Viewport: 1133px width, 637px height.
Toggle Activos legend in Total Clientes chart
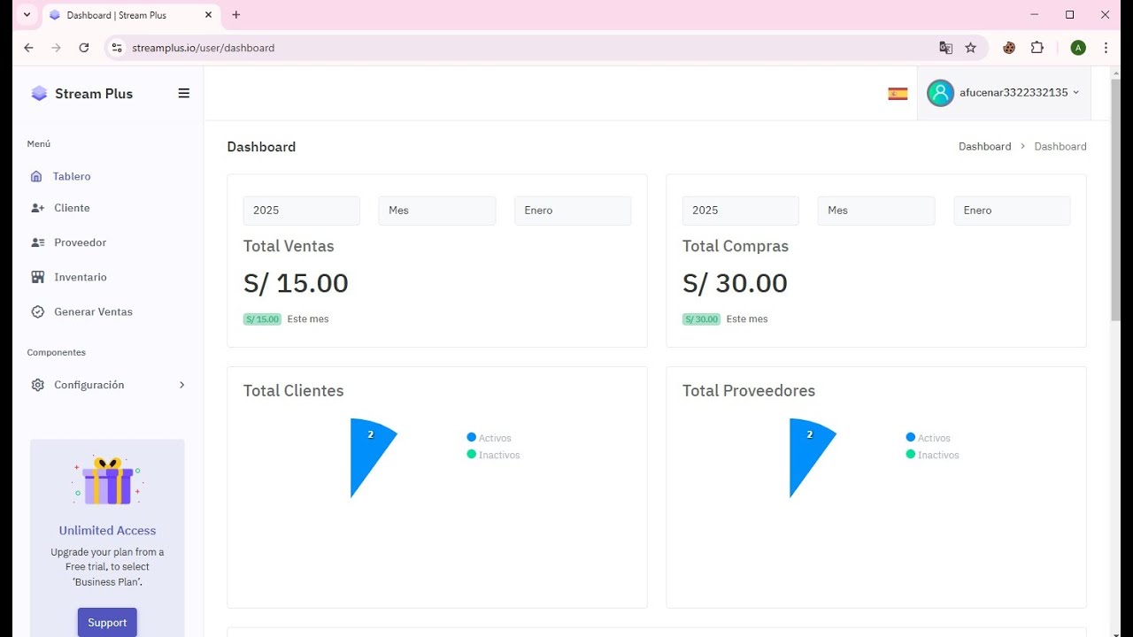pyautogui.click(x=489, y=438)
